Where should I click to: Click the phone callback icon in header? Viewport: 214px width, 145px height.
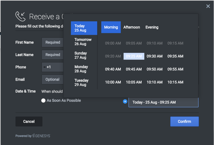[x=20, y=16]
